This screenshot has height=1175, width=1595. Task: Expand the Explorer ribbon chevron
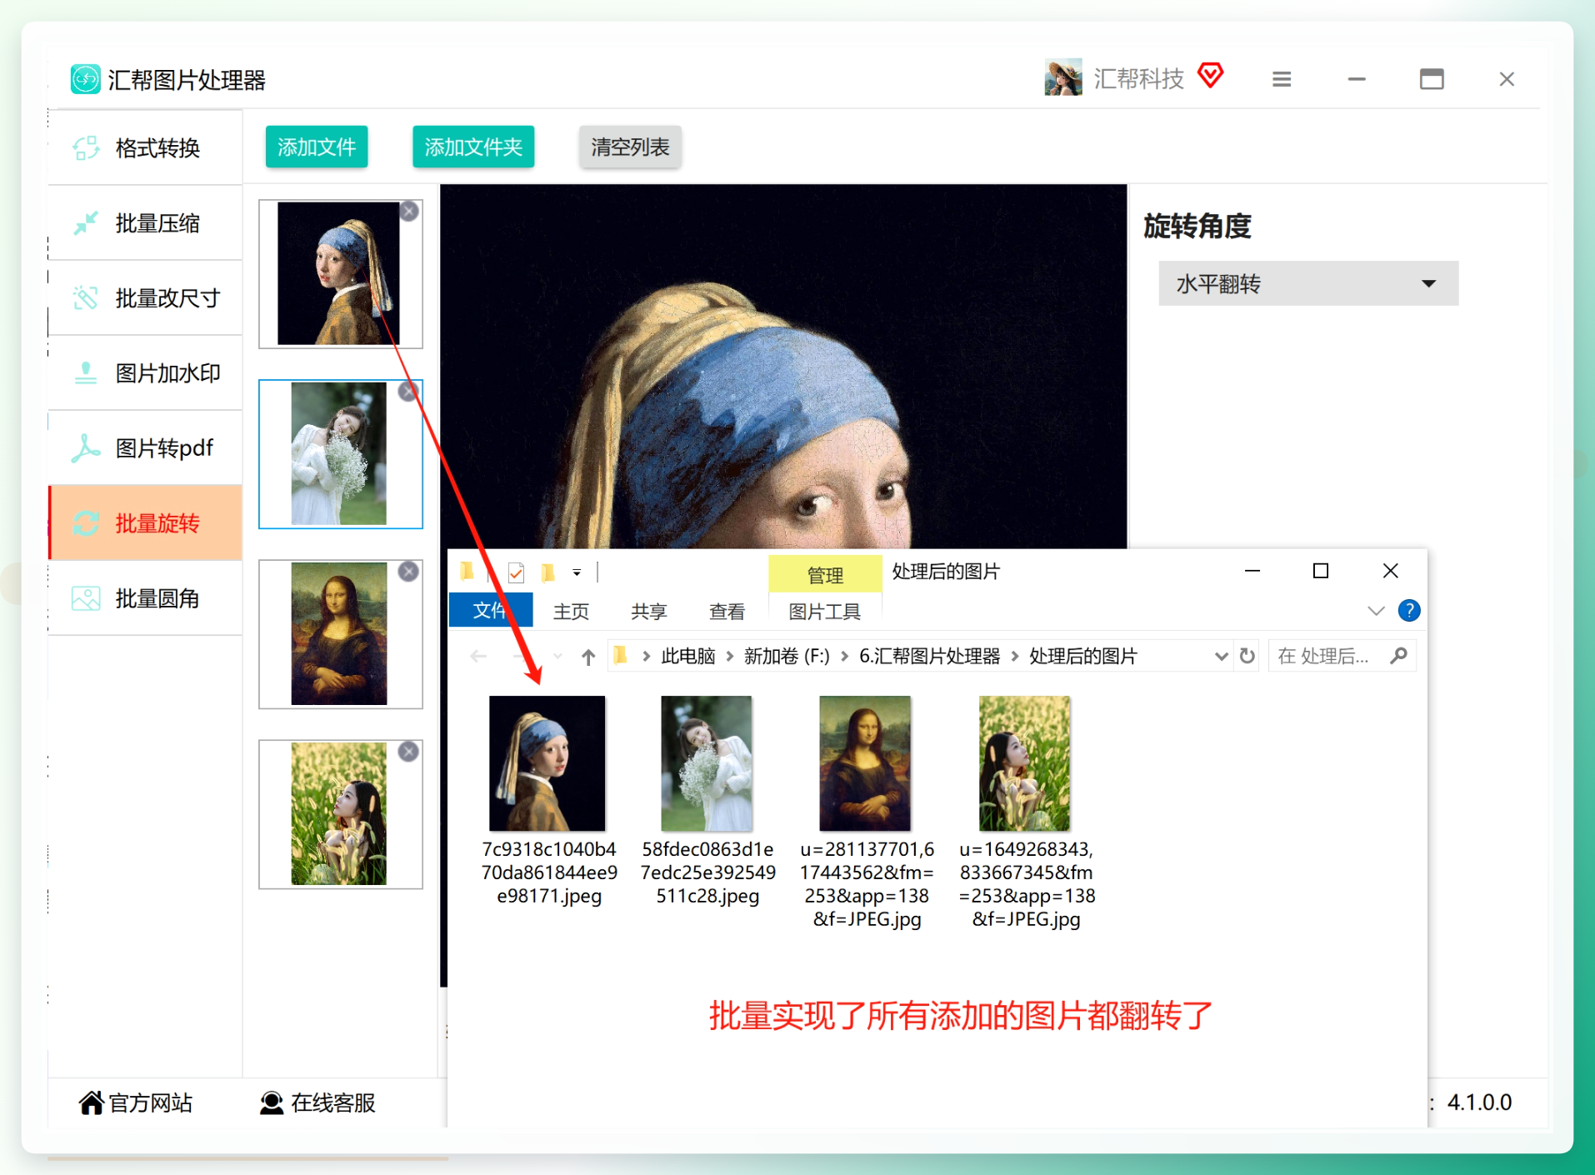[1376, 611]
